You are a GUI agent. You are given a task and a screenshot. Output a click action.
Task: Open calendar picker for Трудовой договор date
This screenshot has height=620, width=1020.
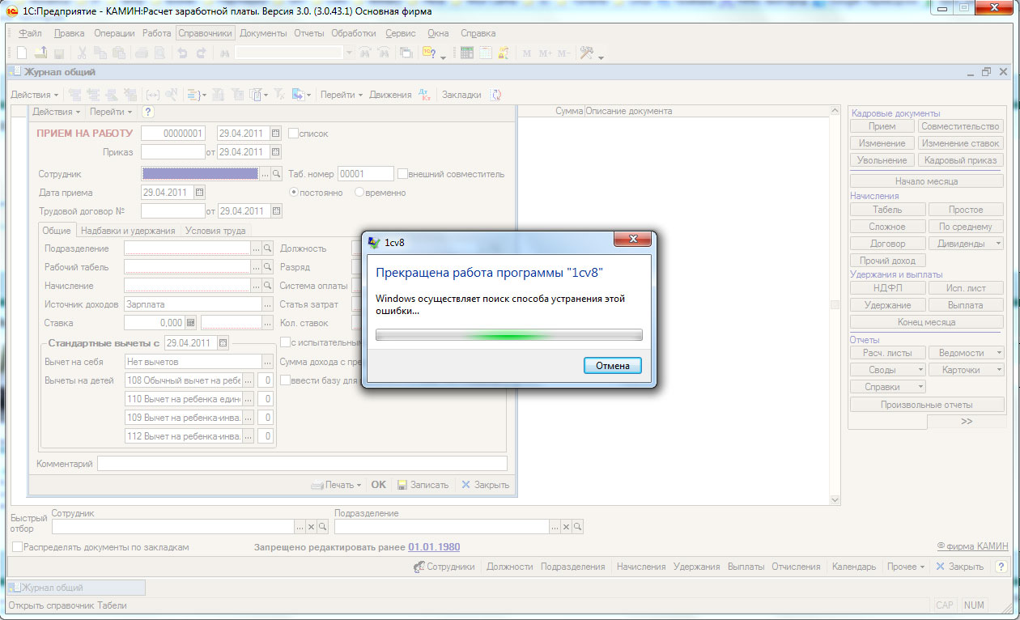(x=277, y=210)
